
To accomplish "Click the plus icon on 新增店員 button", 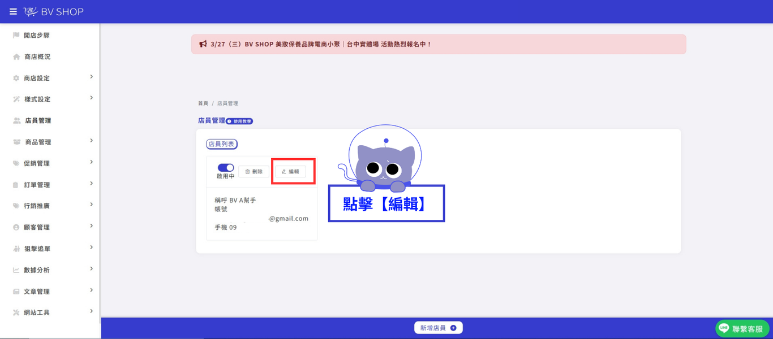I will [x=453, y=328].
